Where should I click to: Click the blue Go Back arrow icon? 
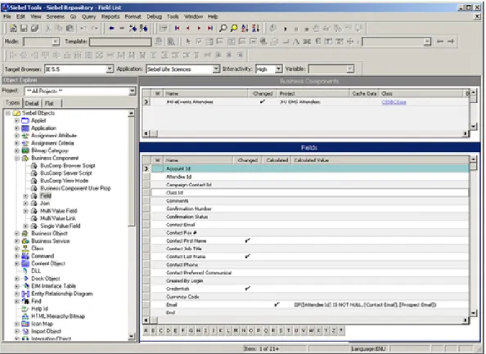coord(111,28)
